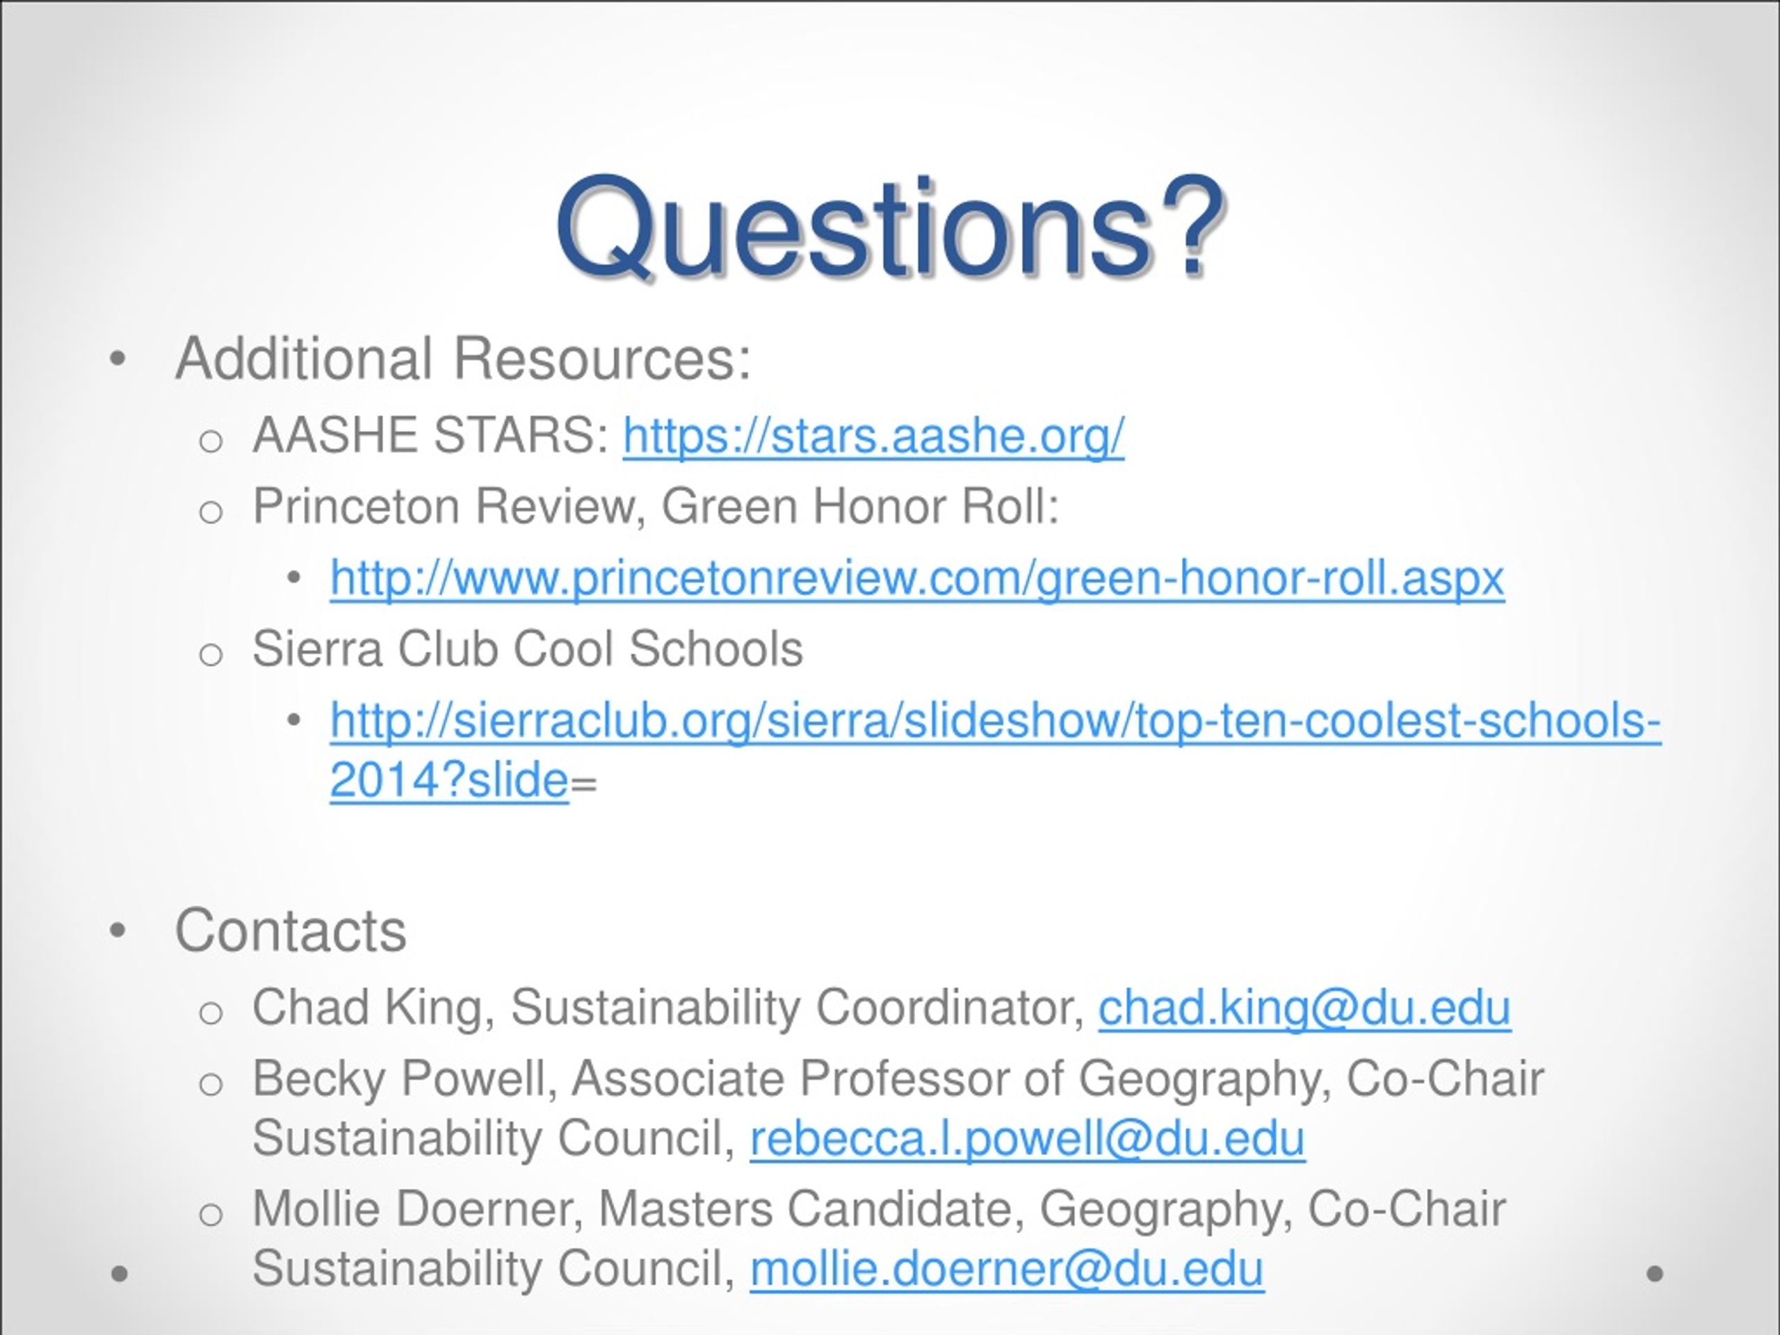Email rebecca.l.powell@du.edu

pyautogui.click(x=1028, y=1139)
